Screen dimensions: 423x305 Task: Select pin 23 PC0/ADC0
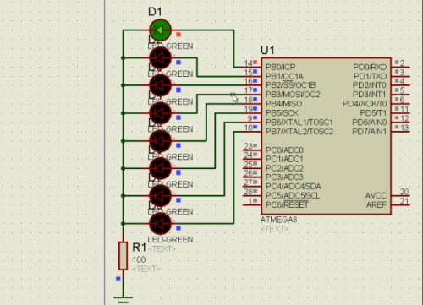click(x=252, y=150)
